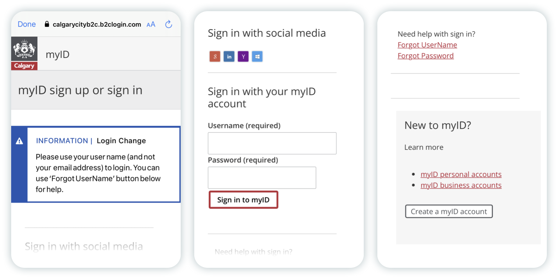Click inside the Password input field

point(262,178)
